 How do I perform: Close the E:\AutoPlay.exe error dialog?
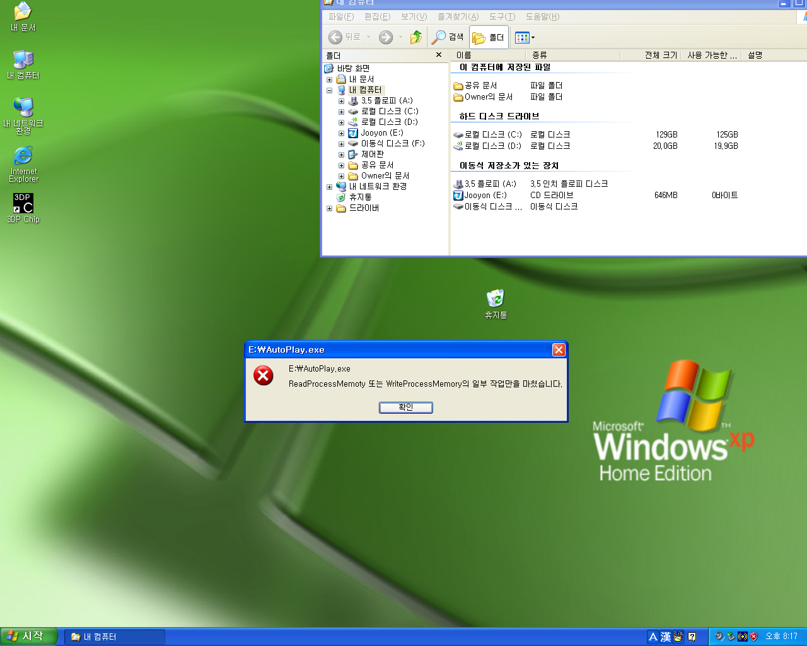(559, 349)
